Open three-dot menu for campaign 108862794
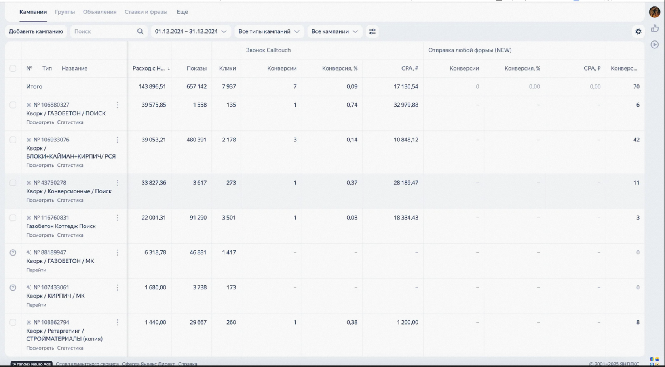The width and height of the screenshot is (665, 367). (118, 322)
